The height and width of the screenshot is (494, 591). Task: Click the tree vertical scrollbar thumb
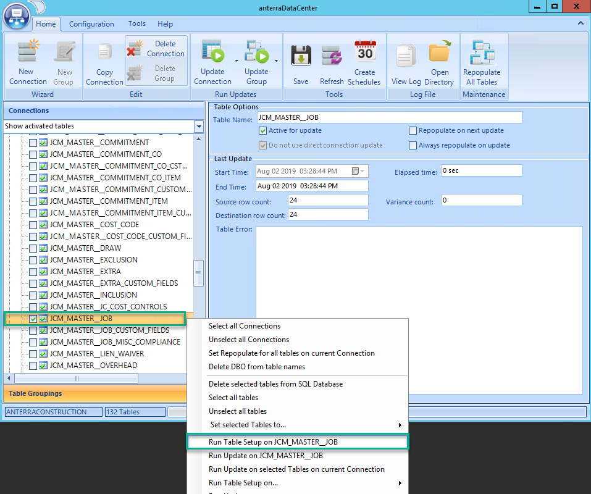point(198,273)
